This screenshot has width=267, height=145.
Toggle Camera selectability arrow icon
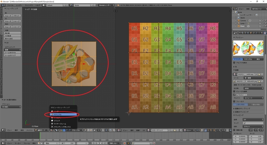[263, 21]
